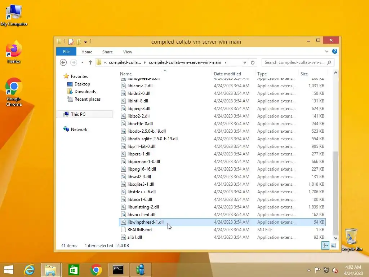369x277 pixels.
Task: Open the Share ribbon tab
Action: pos(107,52)
